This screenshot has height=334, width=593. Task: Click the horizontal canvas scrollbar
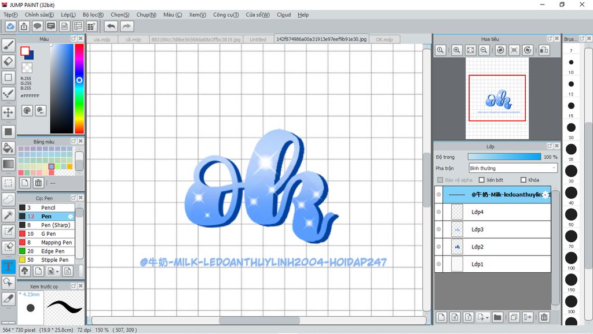pos(259,320)
